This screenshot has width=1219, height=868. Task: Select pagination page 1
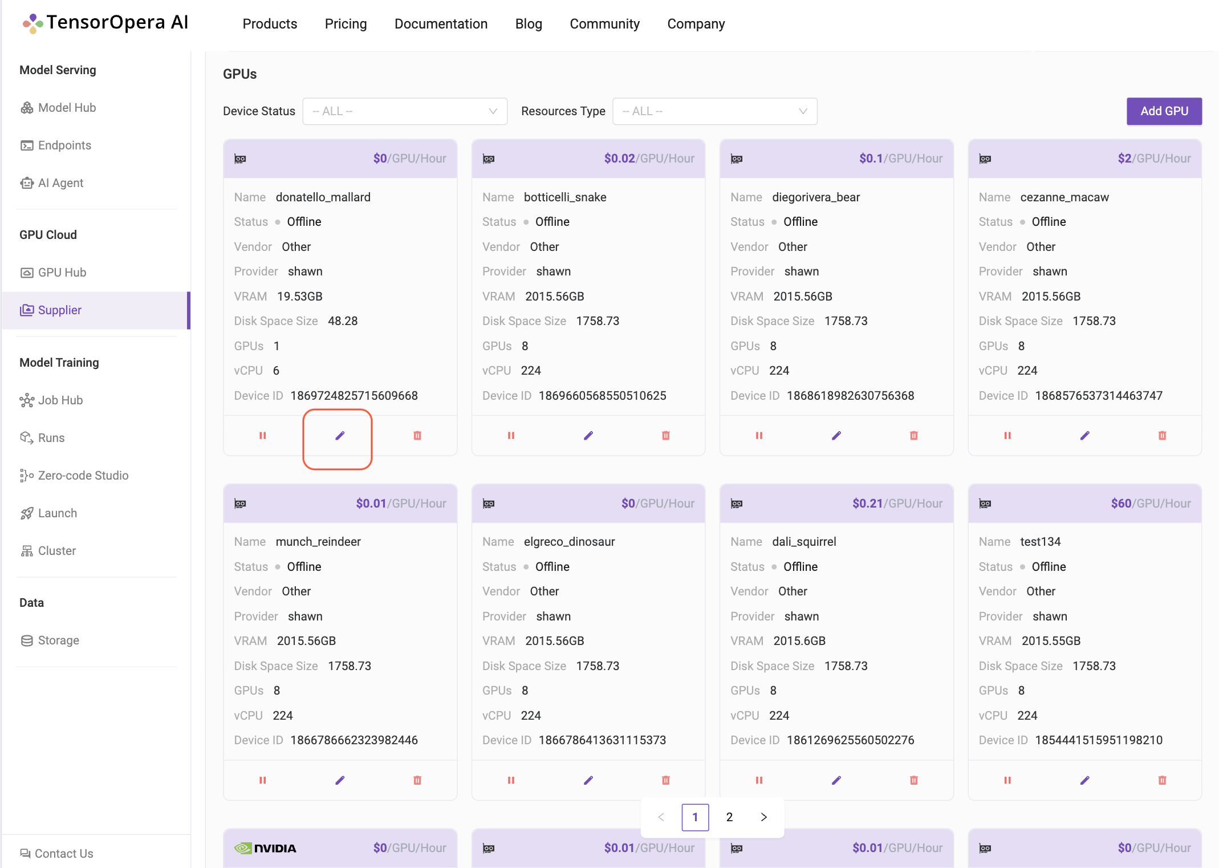[x=695, y=817]
